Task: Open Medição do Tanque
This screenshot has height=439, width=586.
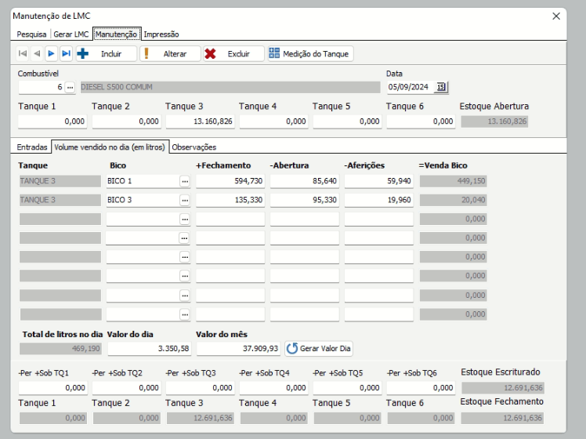Action: tap(309, 53)
